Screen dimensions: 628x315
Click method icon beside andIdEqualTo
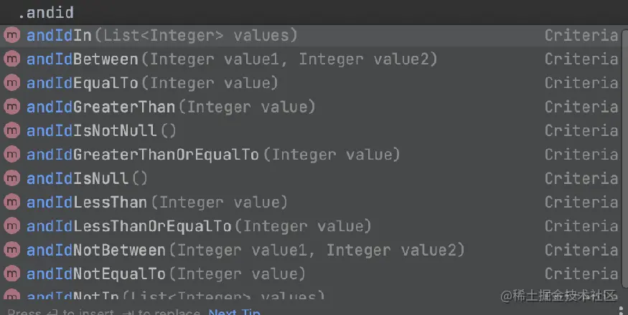[11, 83]
